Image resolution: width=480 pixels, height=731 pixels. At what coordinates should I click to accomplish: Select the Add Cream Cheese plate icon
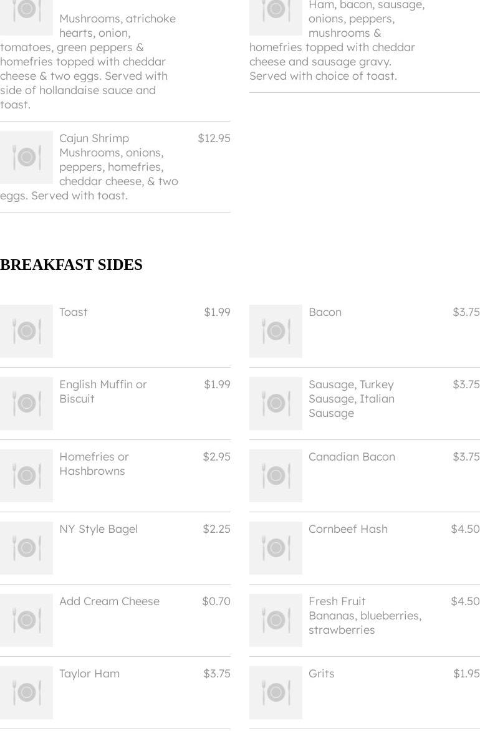click(x=26, y=620)
